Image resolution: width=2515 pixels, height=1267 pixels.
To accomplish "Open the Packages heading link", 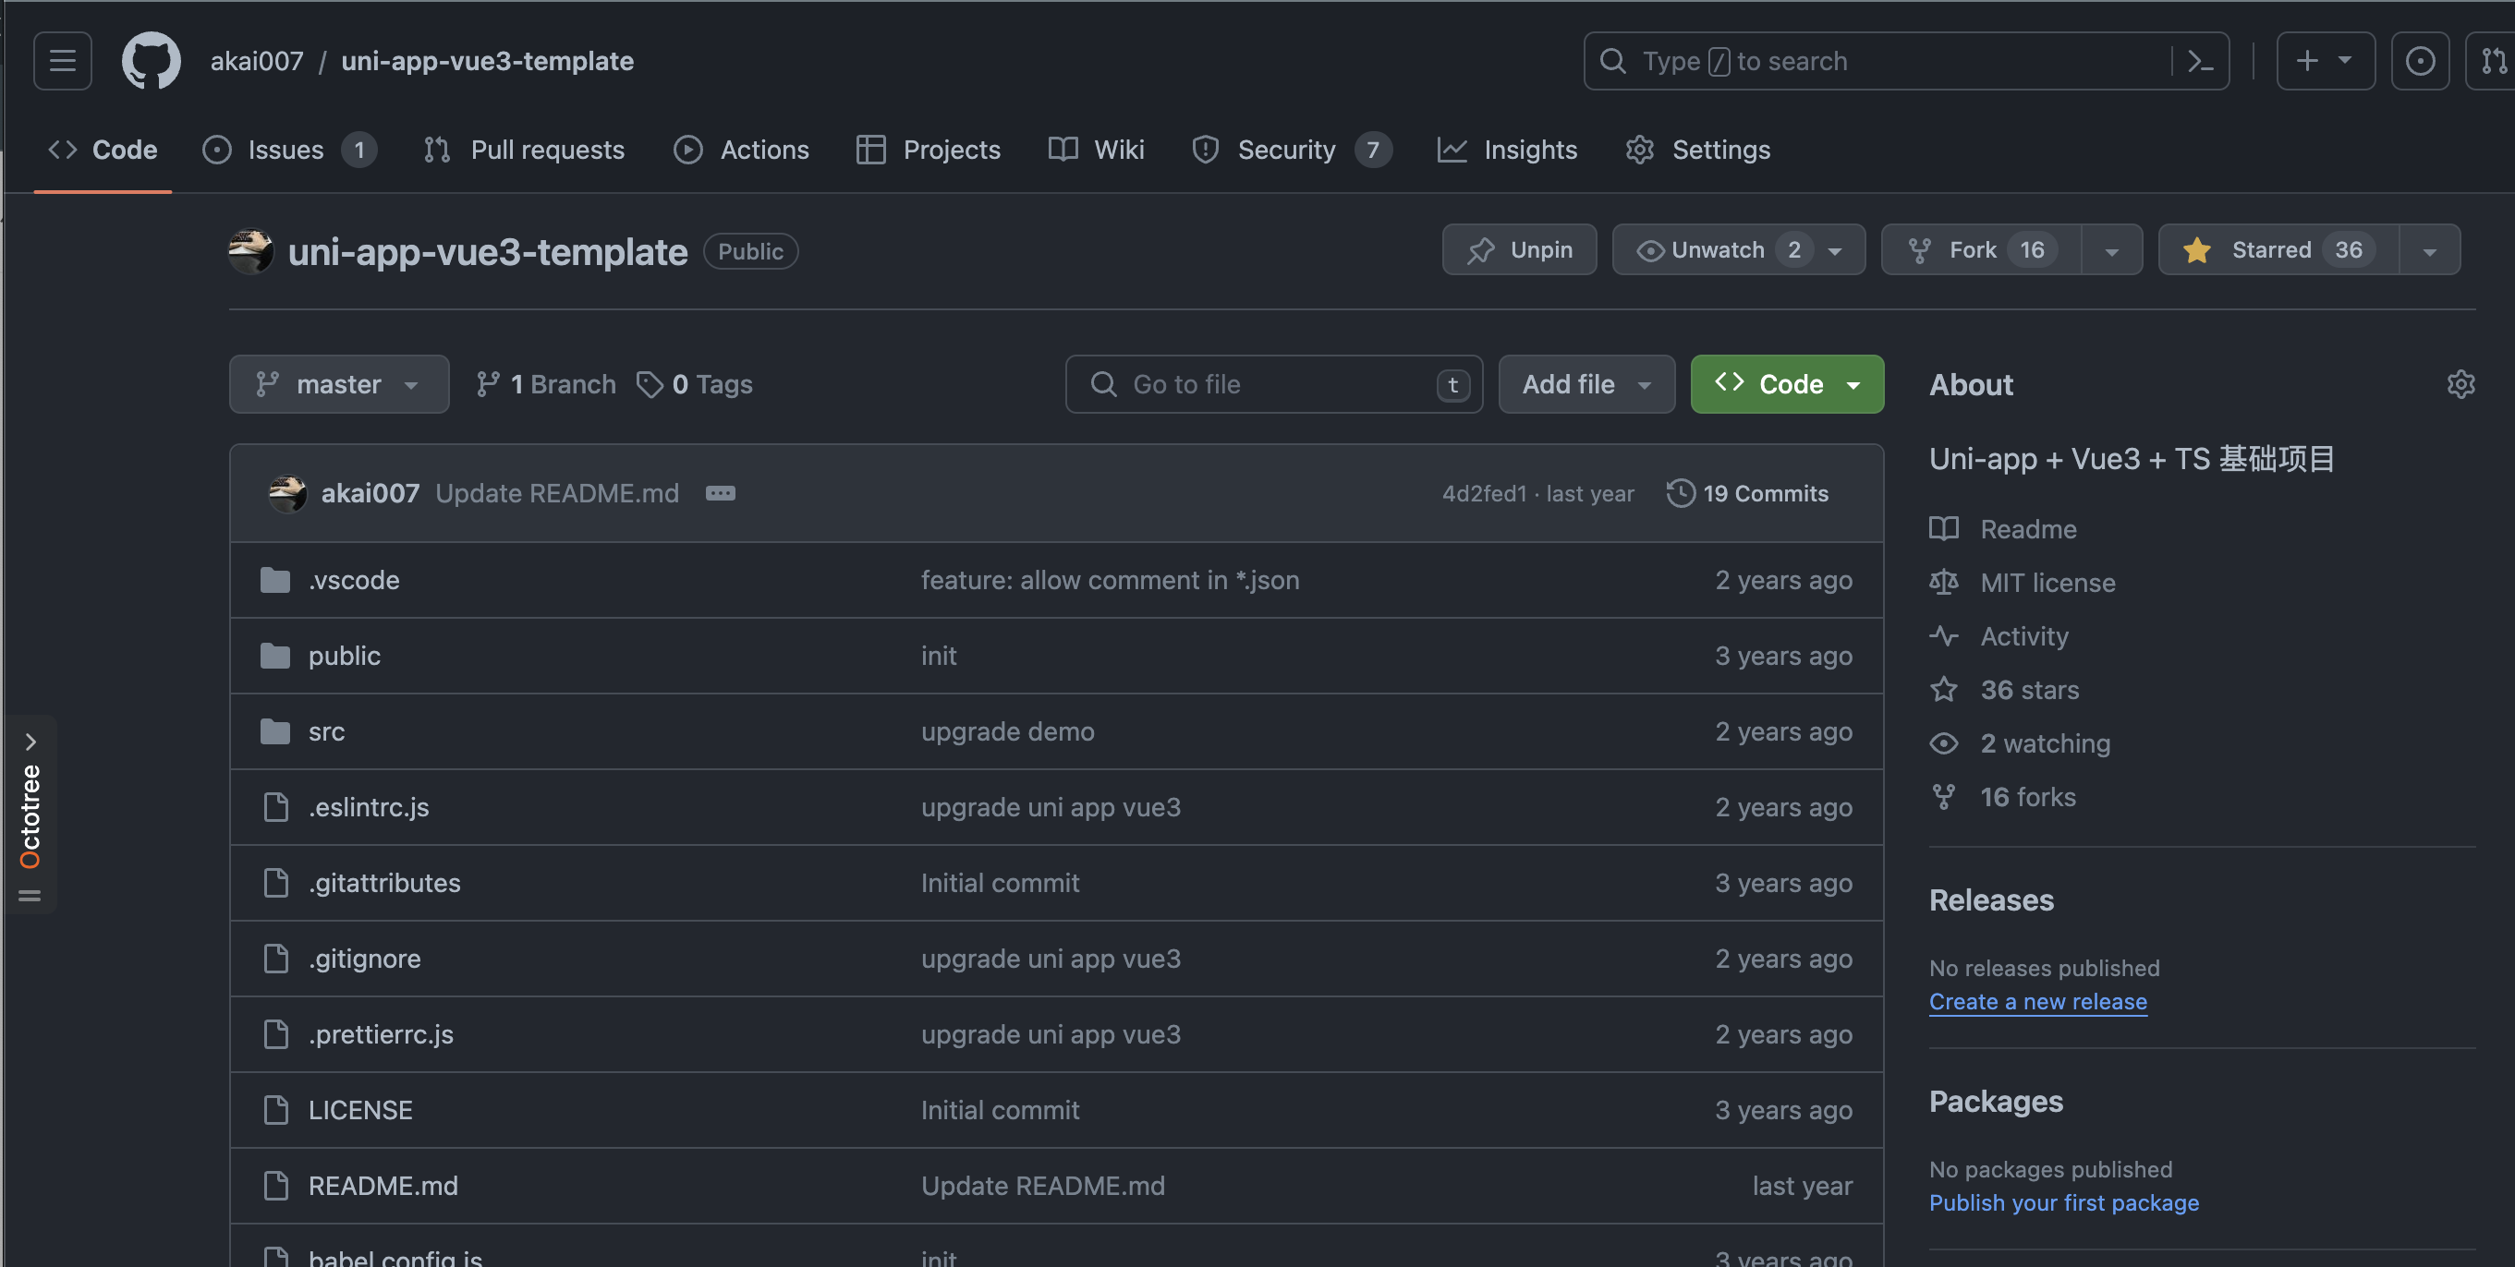I will 1996,1101.
